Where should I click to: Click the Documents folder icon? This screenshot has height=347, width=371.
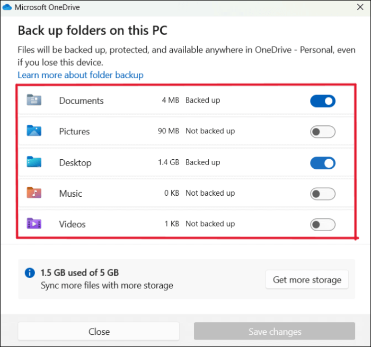click(34, 100)
